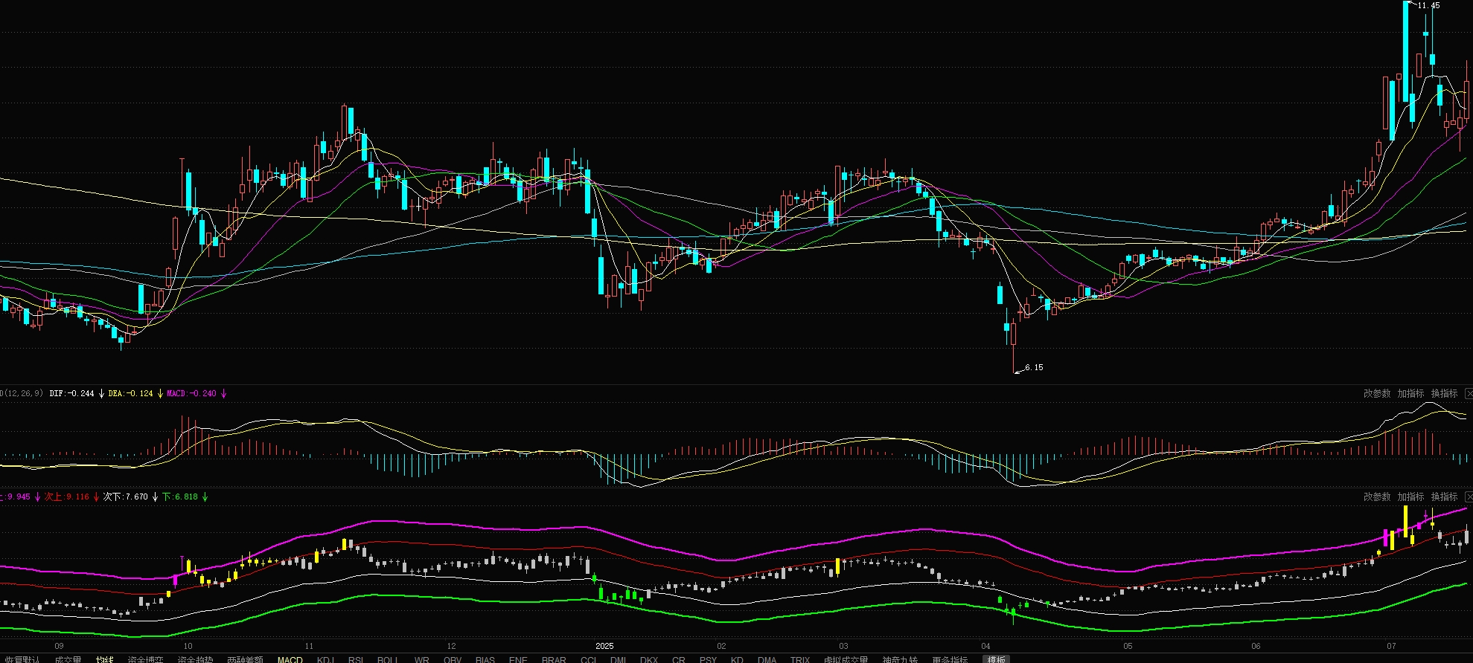Click the 6.15 low price marker
This screenshot has height=663, width=1473.
(x=1034, y=367)
